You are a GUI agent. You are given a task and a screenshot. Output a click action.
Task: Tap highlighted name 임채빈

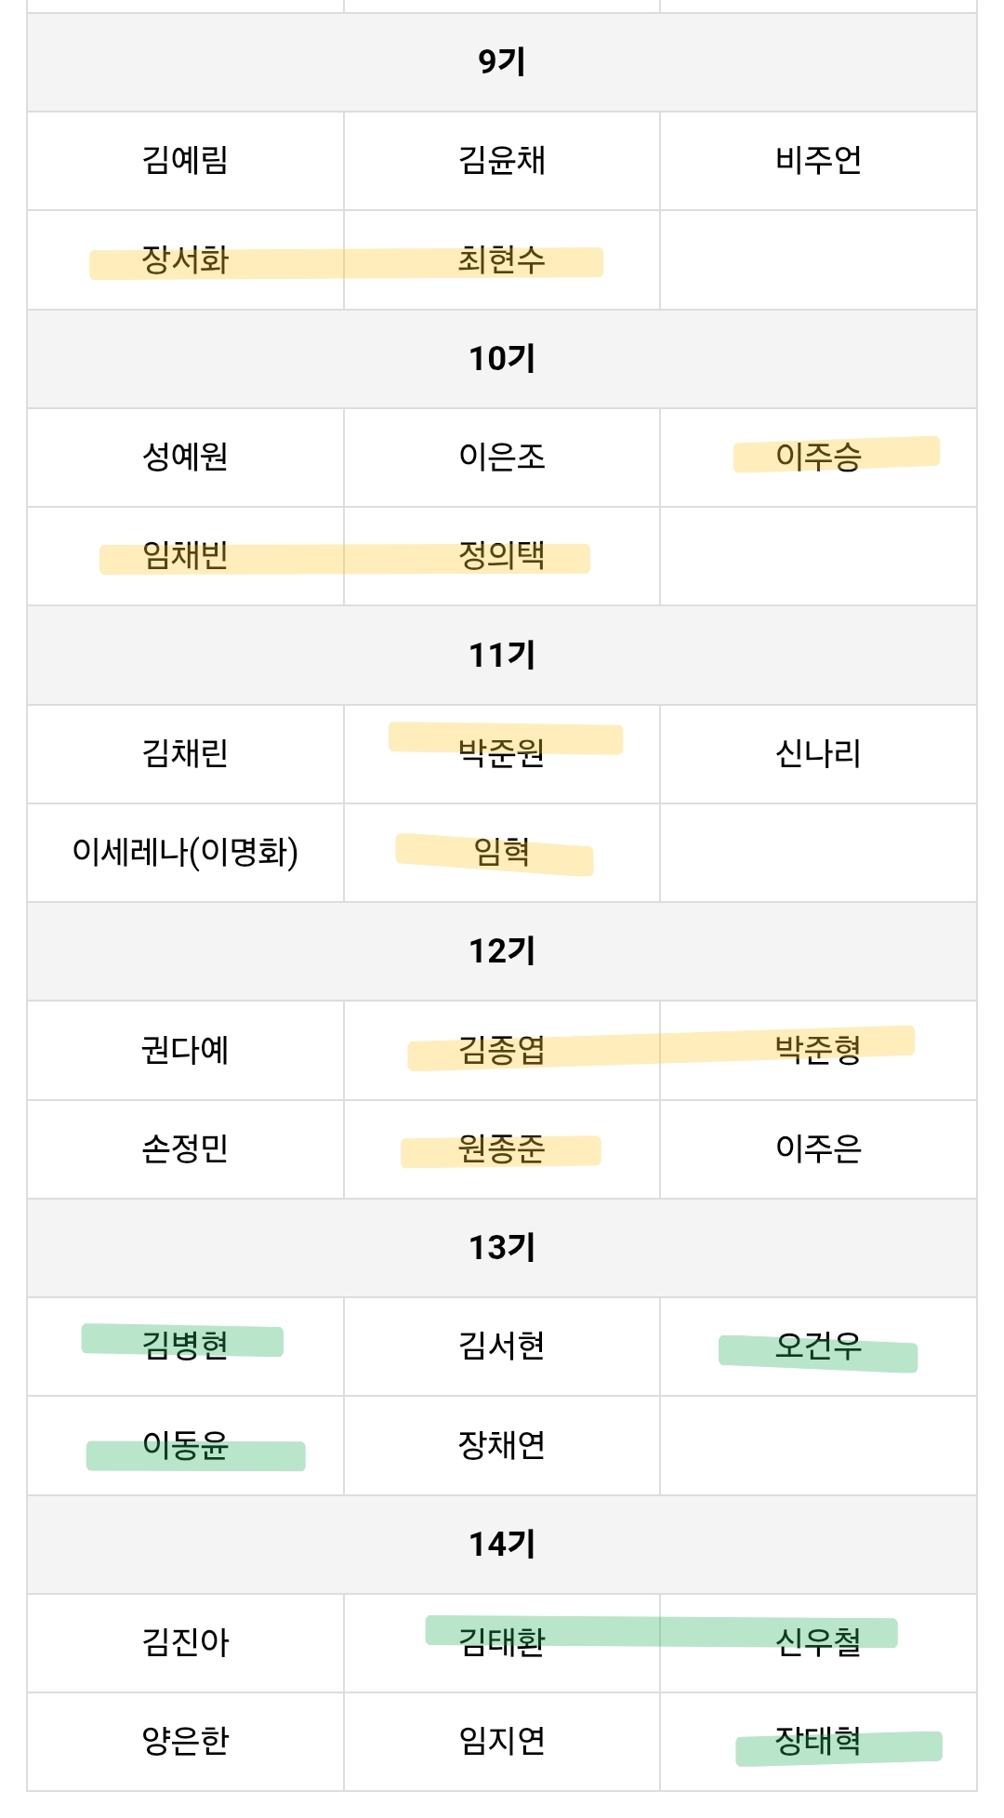[x=185, y=555]
